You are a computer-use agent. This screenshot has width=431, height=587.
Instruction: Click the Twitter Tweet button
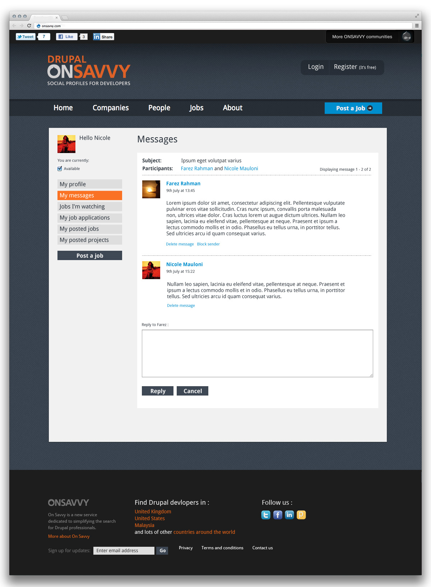[26, 37]
